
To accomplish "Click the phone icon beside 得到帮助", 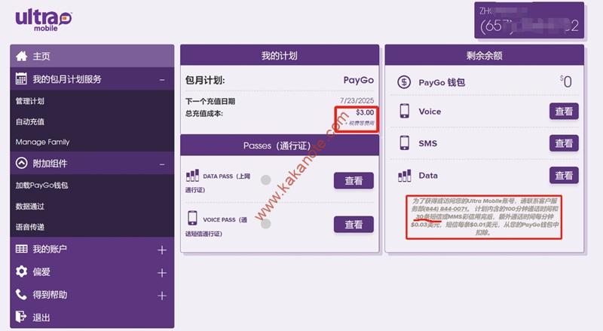I will [x=21, y=295].
